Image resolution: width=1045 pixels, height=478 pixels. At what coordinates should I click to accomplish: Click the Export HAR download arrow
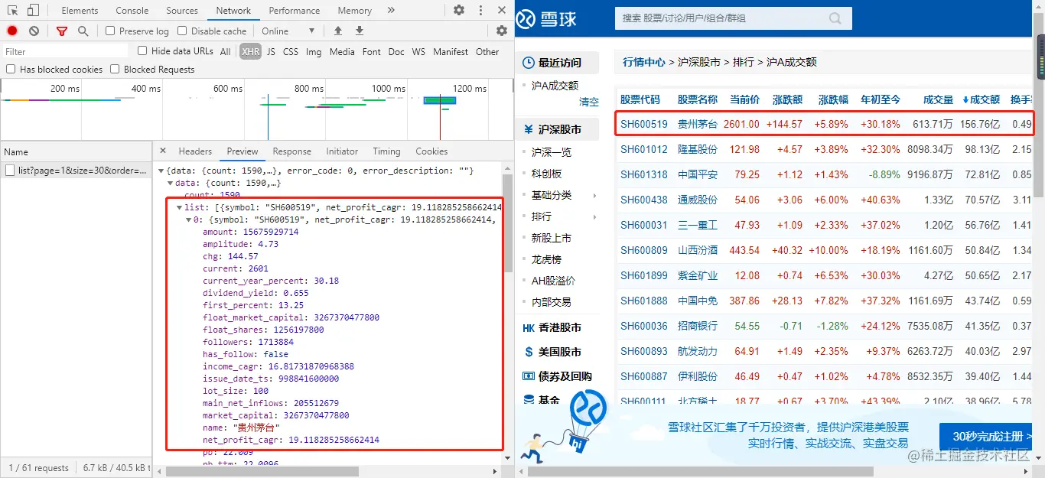360,31
